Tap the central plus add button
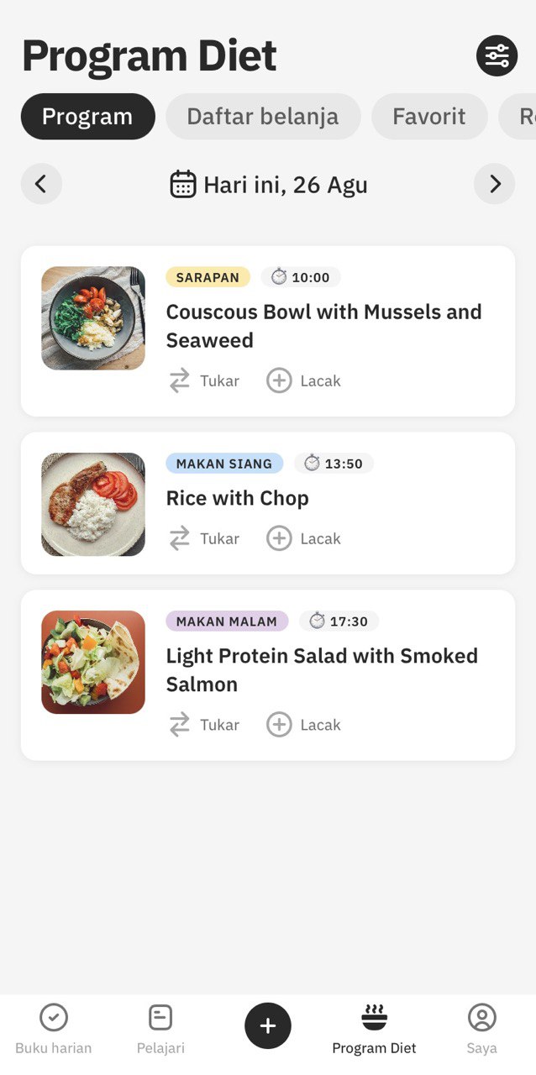Screen dimensions: 536x1075 pos(268,1025)
